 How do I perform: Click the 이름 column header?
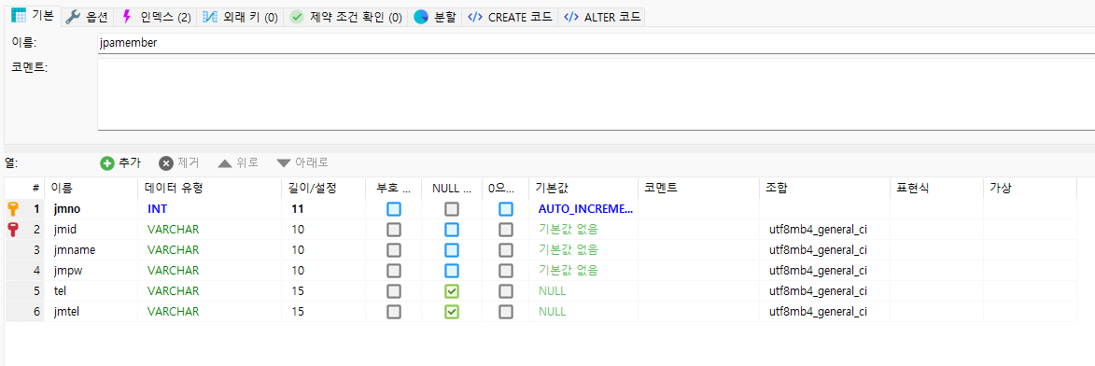click(91, 188)
